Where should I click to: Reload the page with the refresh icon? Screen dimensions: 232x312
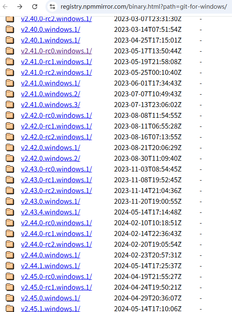35,7
